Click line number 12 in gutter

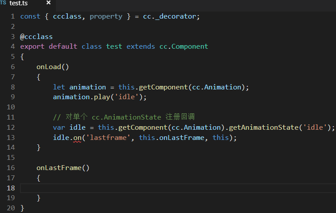11,128
